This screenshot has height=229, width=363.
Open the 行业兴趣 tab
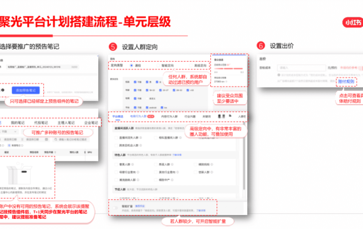(x=190, y=116)
